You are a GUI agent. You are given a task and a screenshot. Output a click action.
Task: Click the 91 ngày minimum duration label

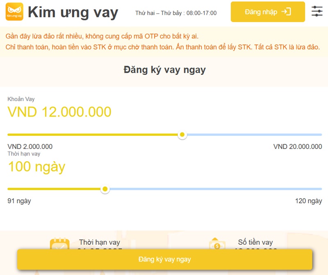coord(19,201)
